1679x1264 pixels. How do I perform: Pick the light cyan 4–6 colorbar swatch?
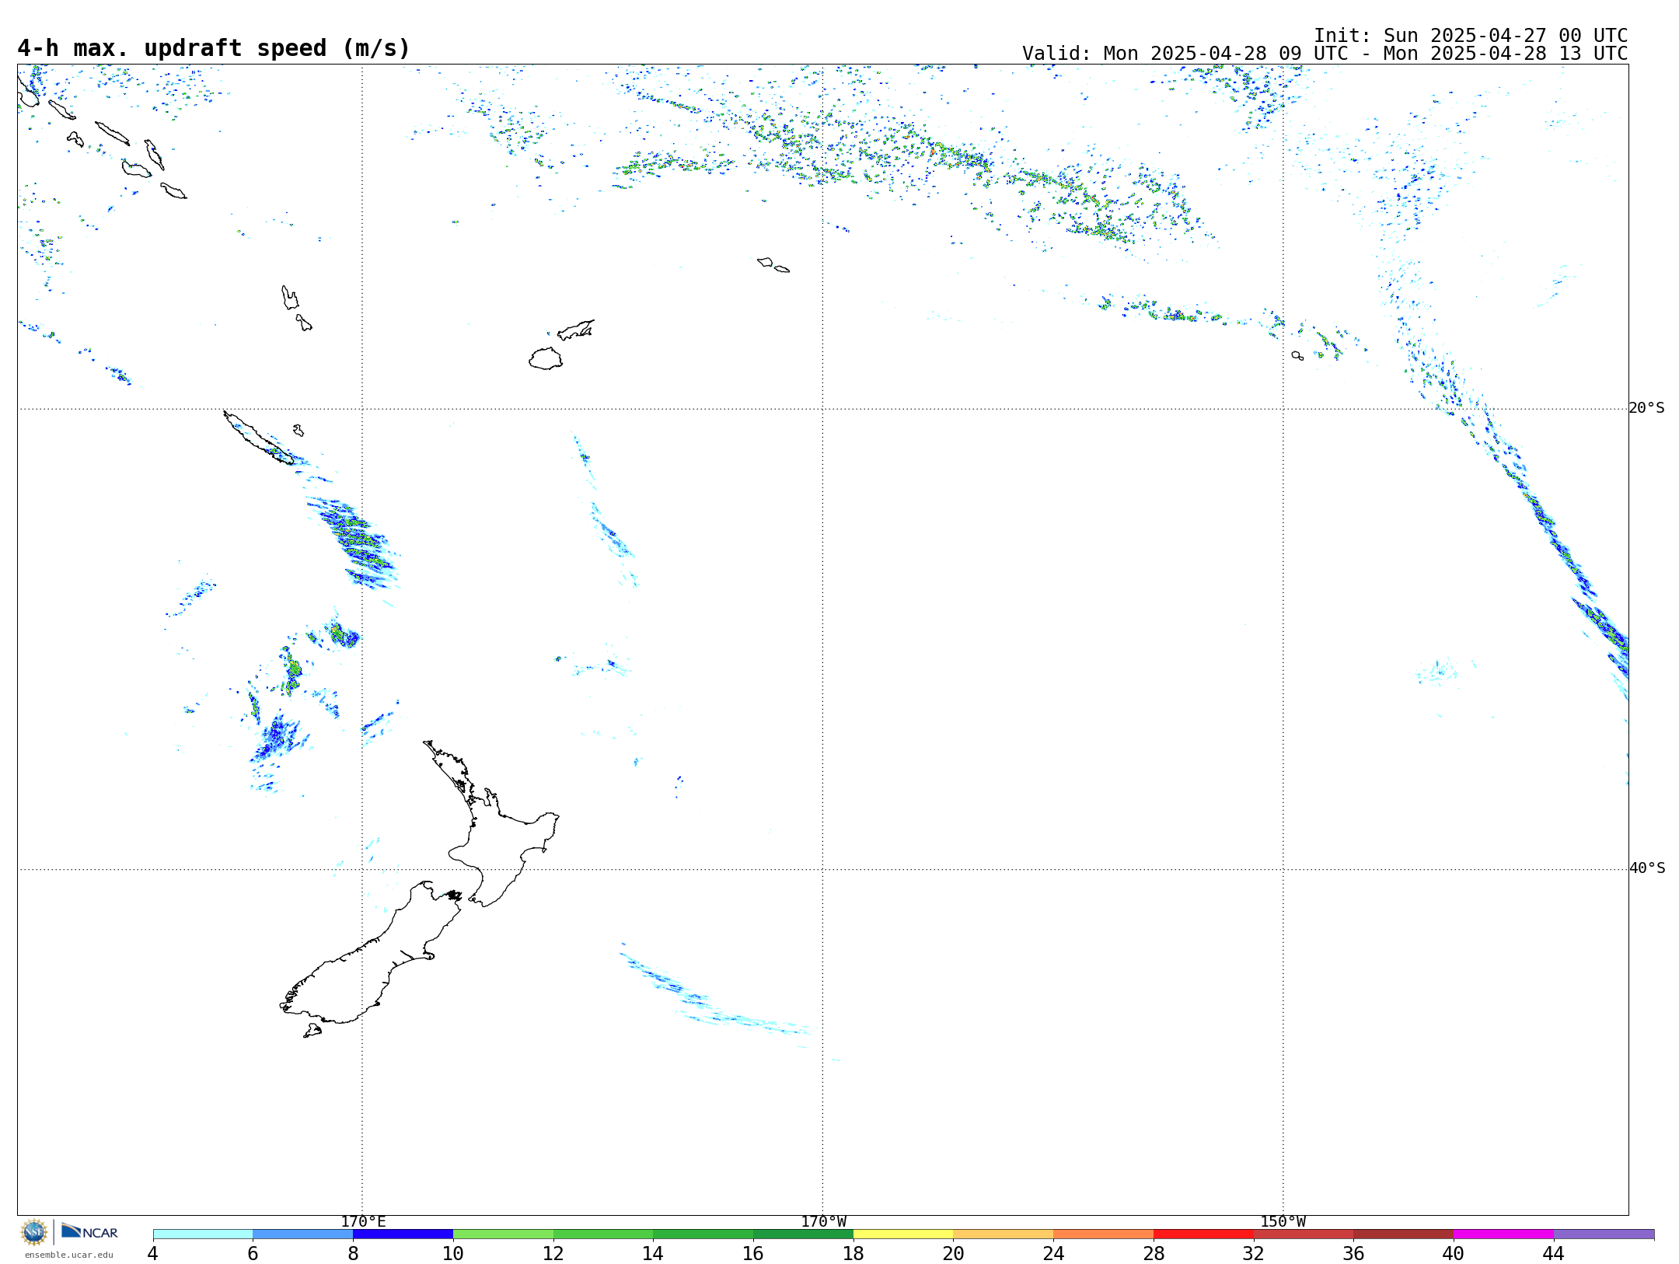pyautogui.click(x=203, y=1234)
